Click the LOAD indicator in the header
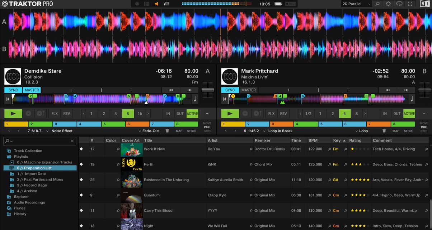 click(x=166, y=4)
